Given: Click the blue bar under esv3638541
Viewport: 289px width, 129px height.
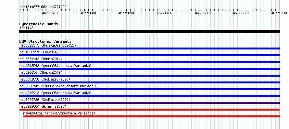Looking at the screenshot, I should (x=149, y=89).
